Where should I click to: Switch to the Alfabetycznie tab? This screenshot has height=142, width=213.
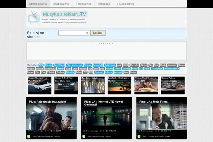(x=61, y=4)
